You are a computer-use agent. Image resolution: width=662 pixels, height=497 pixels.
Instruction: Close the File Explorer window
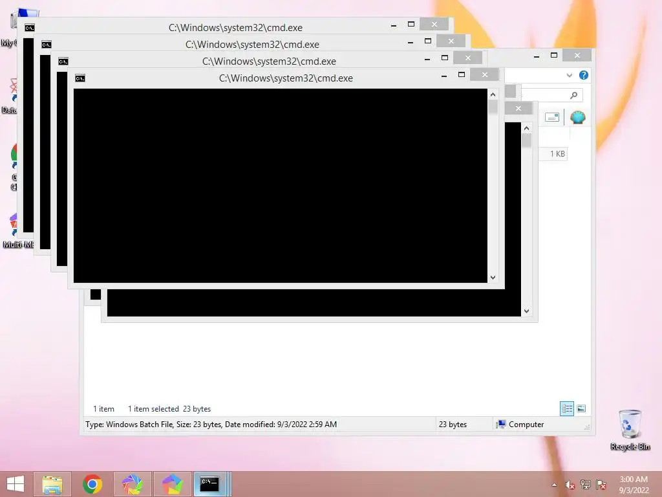577,56
